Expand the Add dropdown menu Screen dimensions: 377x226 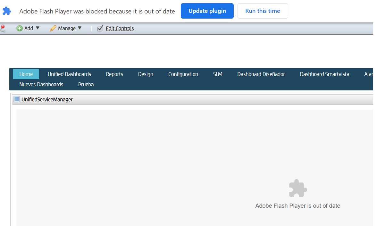pyautogui.click(x=38, y=28)
